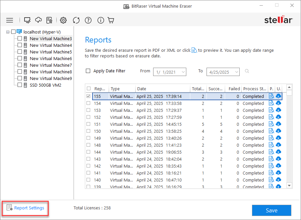Preview report 155
This screenshot has height=220, width=301.
(271, 96)
